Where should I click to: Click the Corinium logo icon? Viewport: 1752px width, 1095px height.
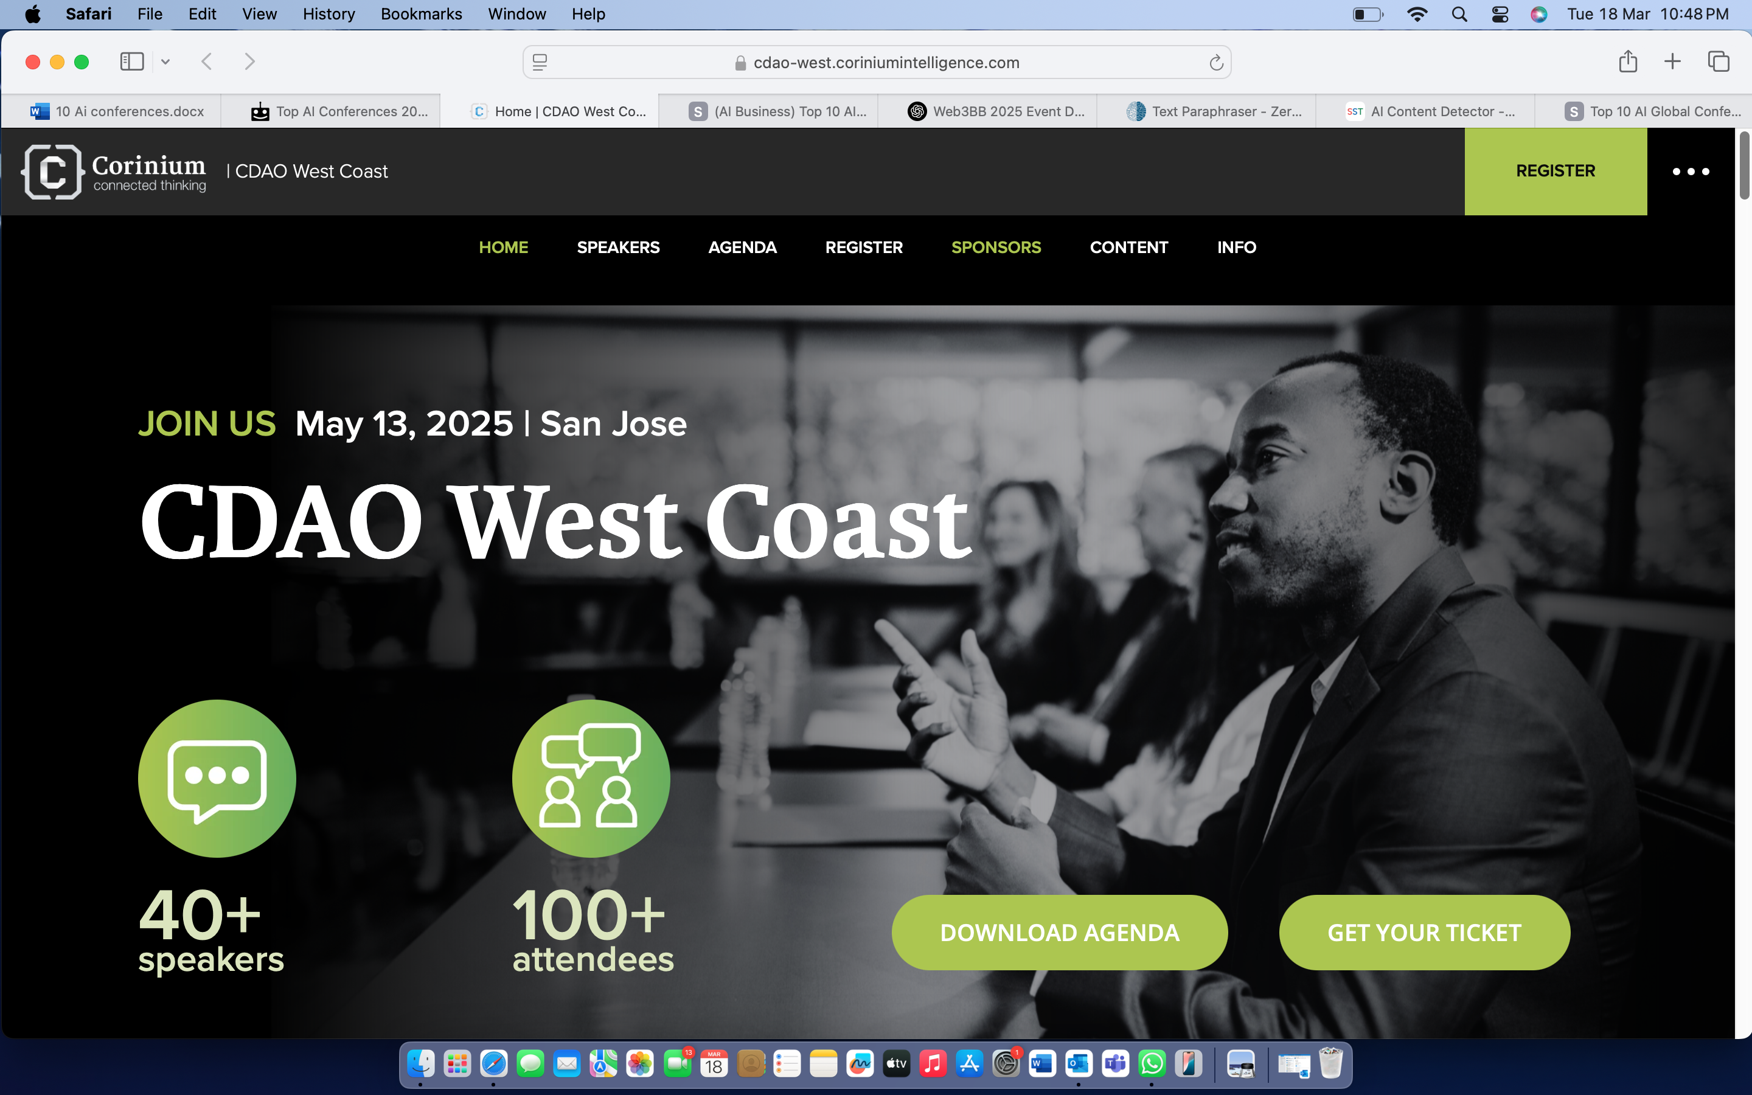(x=52, y=172)
